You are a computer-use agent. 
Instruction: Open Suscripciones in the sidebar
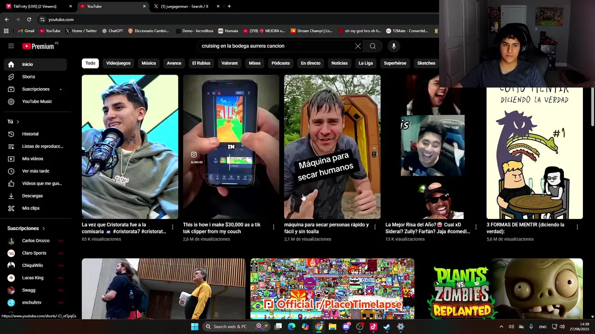(35, 89)
